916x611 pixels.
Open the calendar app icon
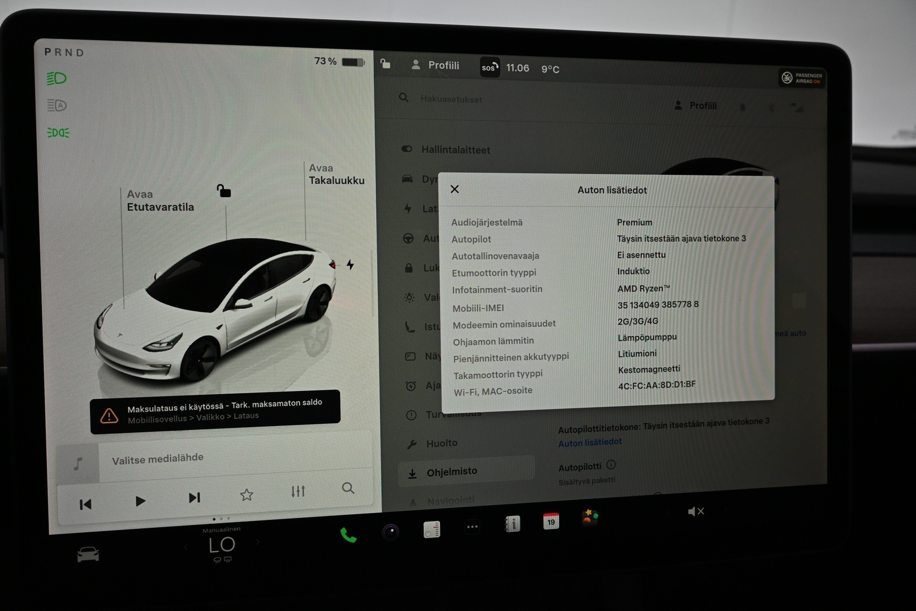pyautogui.click(x=551, y=521)
